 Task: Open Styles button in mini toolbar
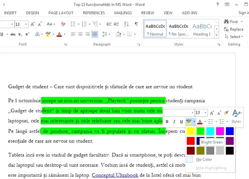coord(236,117)
